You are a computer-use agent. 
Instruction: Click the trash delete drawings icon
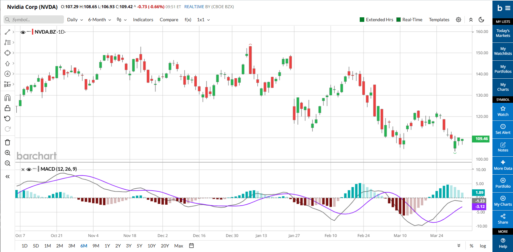[x=8, y=142]
